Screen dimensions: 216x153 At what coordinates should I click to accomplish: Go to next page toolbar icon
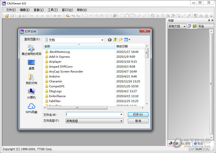point(42,16)
